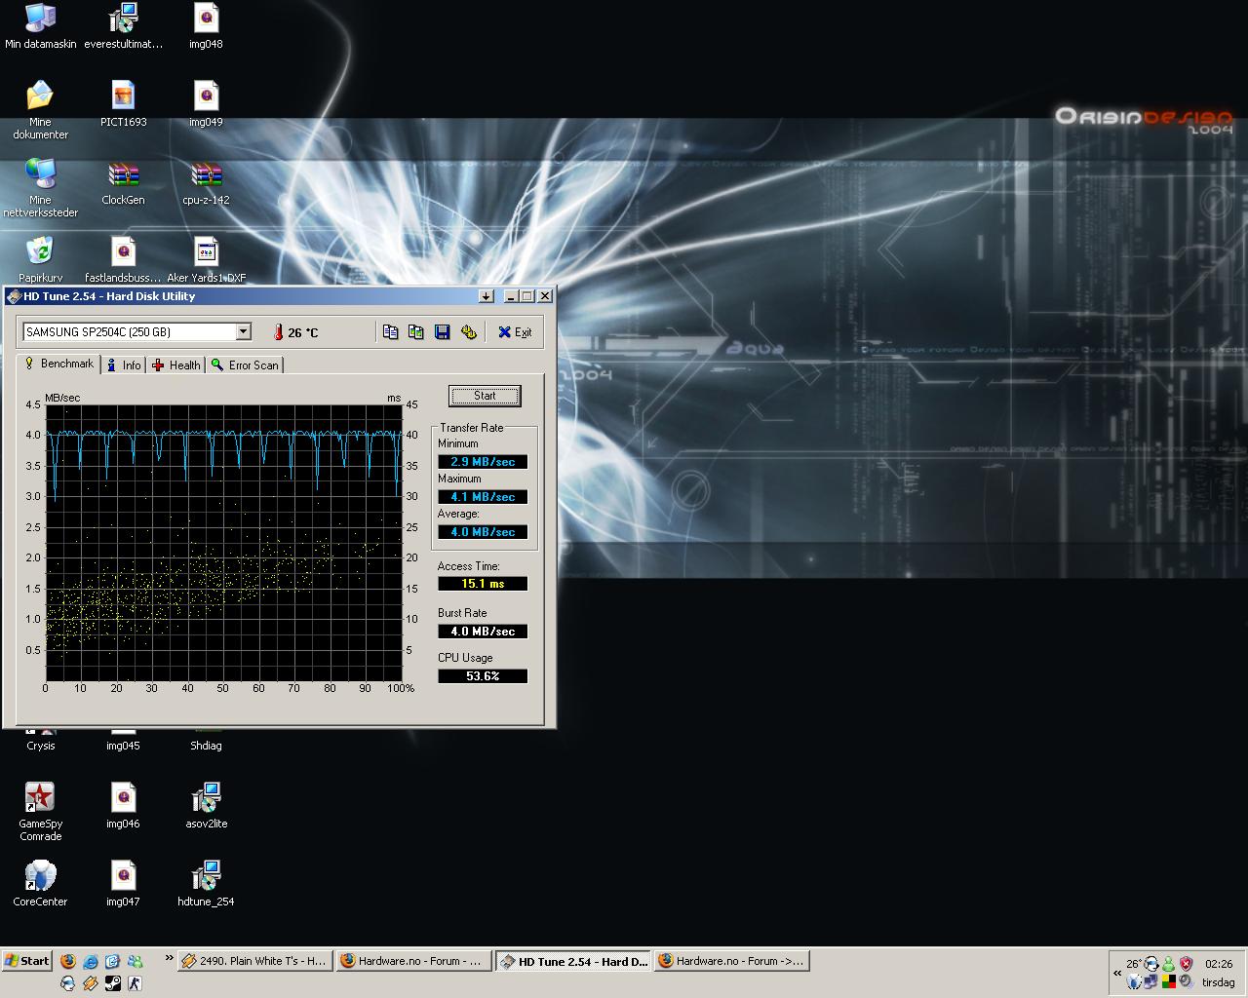Select the img048 desktop file
Image resolution: width=1248 pixels, height=998 pixels.
(206, 27)
